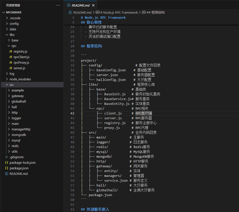Expand the log folder
This screenshot has height=212, width=239.
pos(7,73)
